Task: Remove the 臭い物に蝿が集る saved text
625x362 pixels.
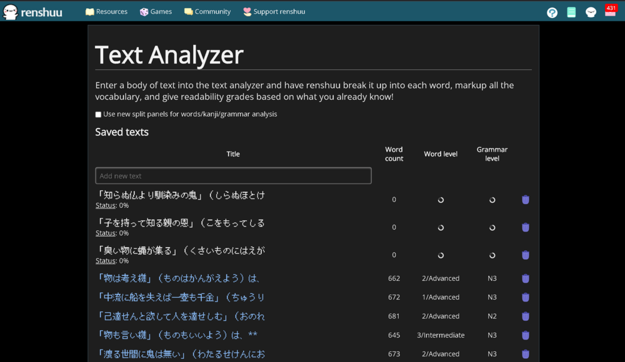Action: click(x=526, y=255)
